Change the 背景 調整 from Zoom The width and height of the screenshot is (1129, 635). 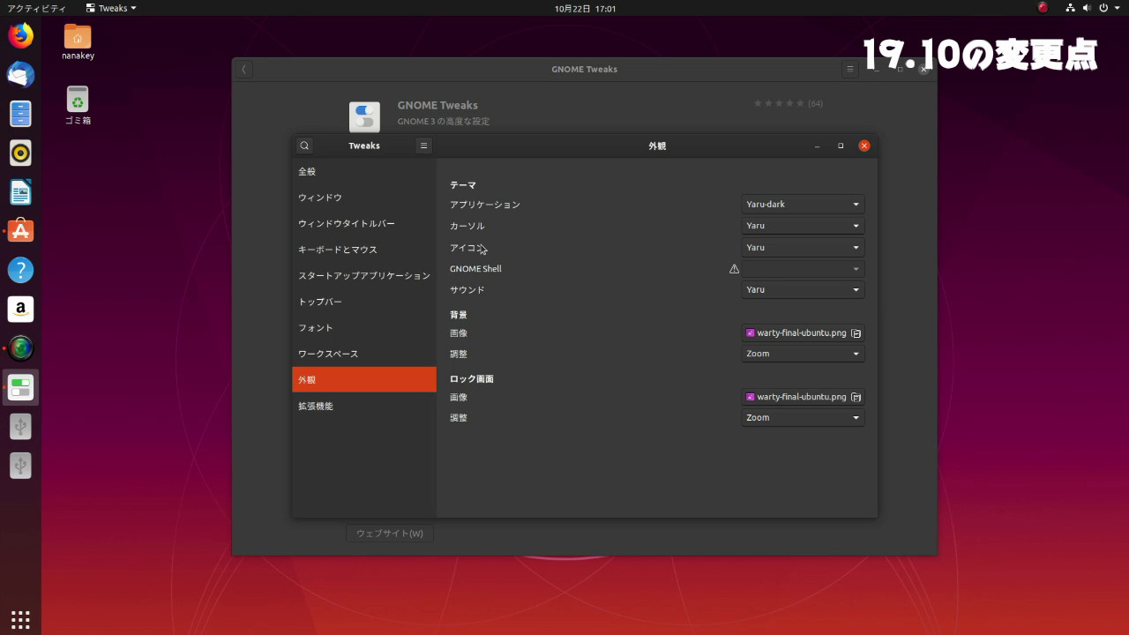pos(802,353)
